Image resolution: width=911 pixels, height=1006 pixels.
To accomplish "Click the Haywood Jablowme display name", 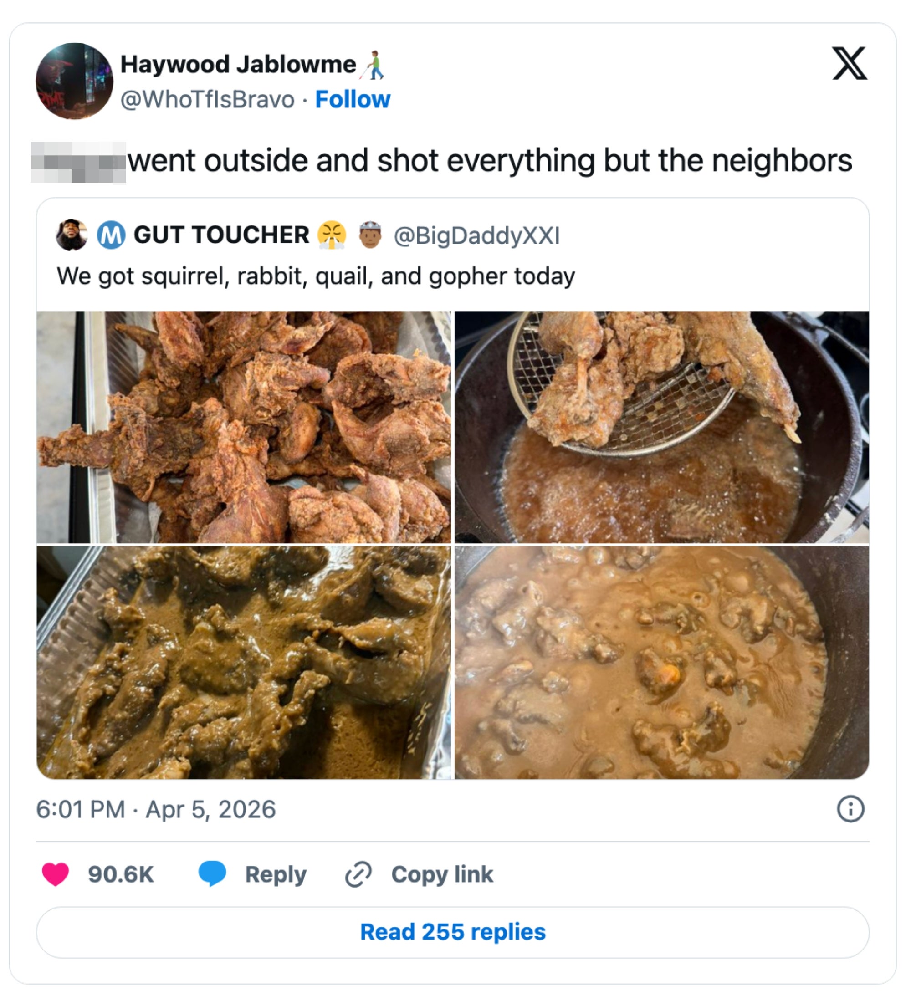I will (x=238, y=64).
